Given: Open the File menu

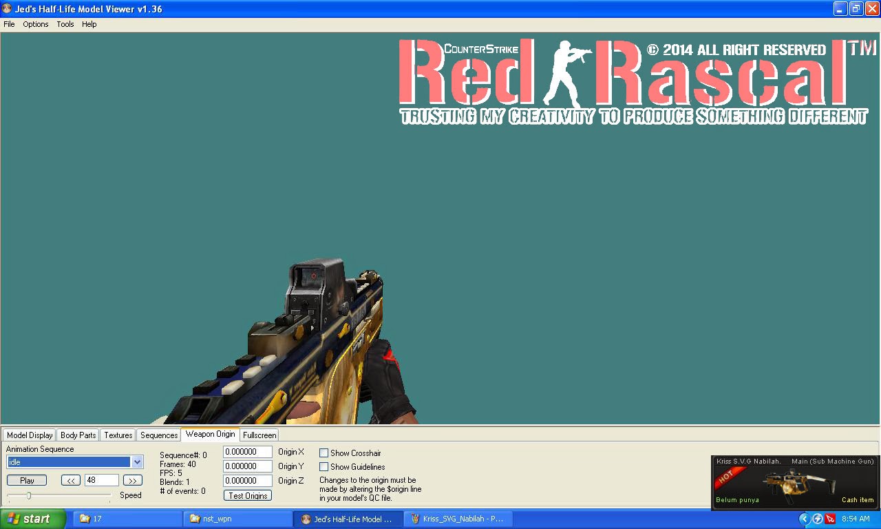Looking at the screenshot, I should (x=9, y=24).
